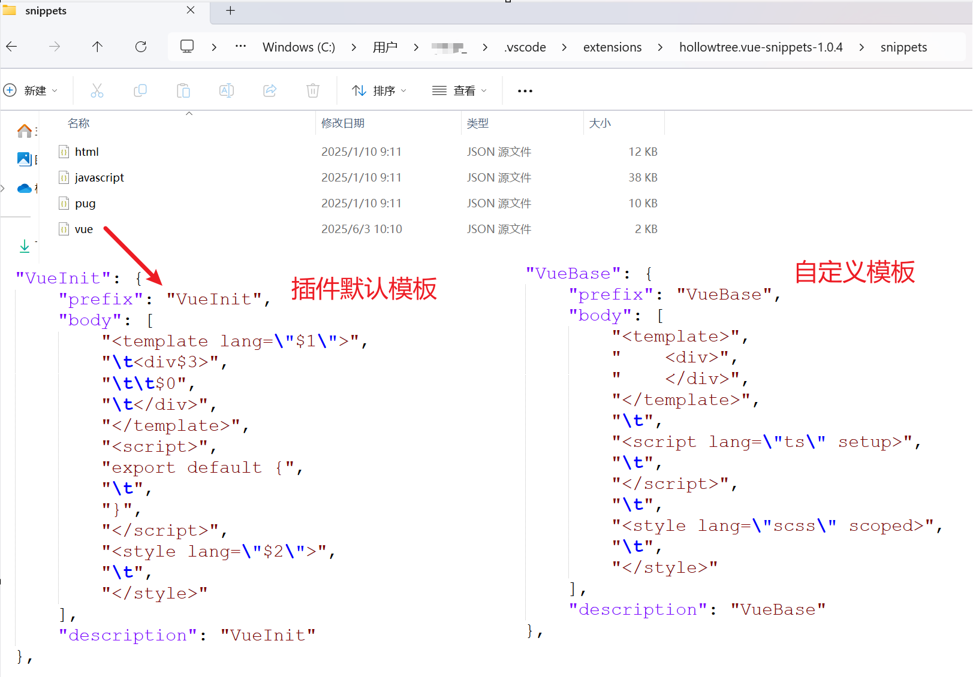The width and height of the screenshot is (973, 677).
Task: Click JSON 源文件 type in pug row
Action: [499, 203]
